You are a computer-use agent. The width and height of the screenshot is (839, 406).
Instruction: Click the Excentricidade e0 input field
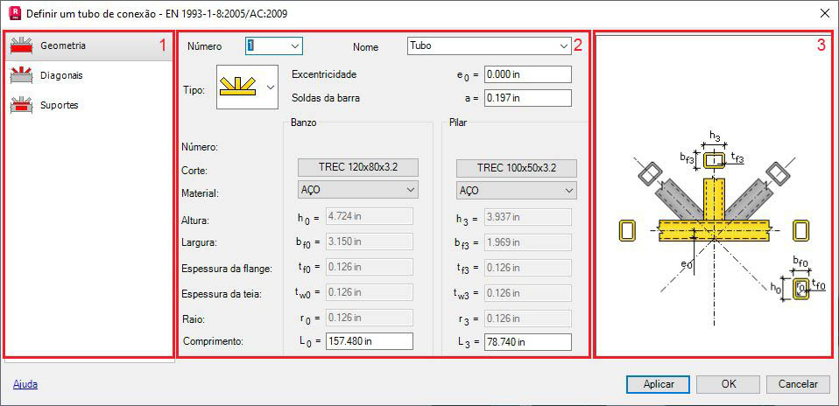[527, 74]
